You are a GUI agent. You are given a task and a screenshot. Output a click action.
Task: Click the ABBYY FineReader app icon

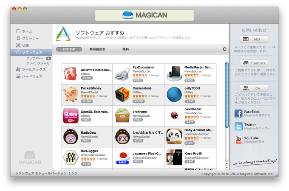(71, 73)
